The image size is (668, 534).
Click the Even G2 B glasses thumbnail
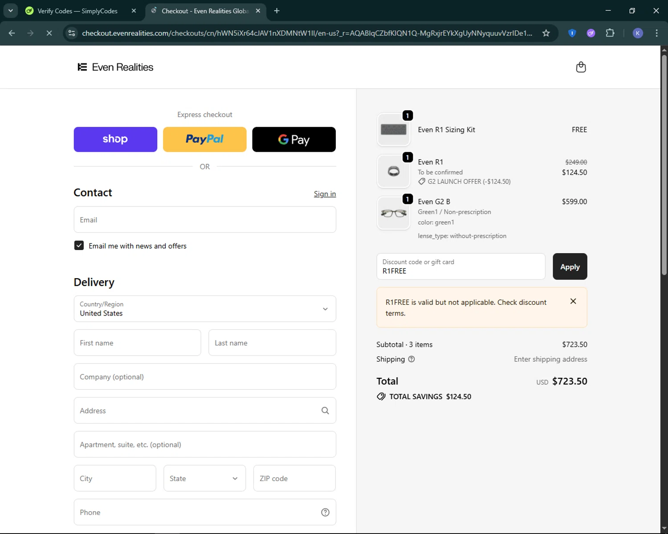pyautogui.click(x=394, y=213)
